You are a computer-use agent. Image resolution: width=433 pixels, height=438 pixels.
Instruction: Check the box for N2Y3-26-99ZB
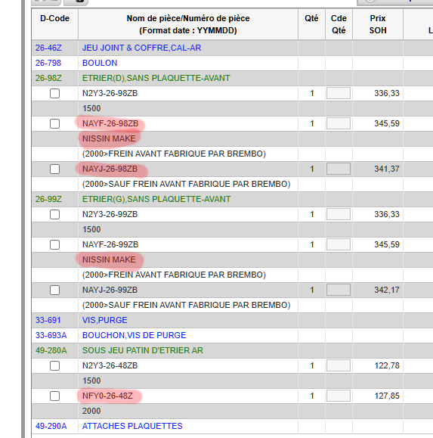point(54,215)
